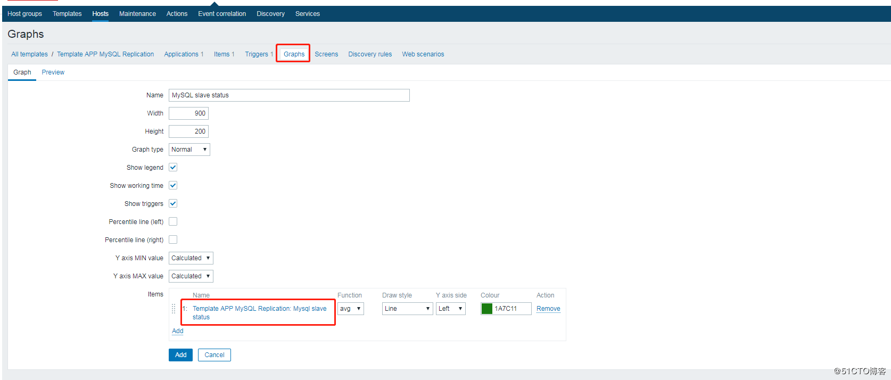Click the Name field MySQL slave status
Screen dimensions: 891x380
coord(289,95)
